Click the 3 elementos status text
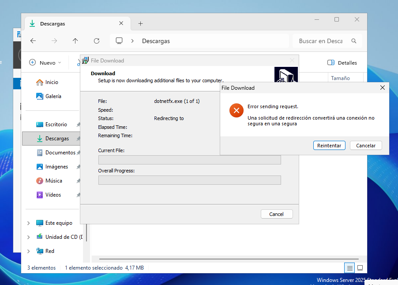 coord(41,268)
